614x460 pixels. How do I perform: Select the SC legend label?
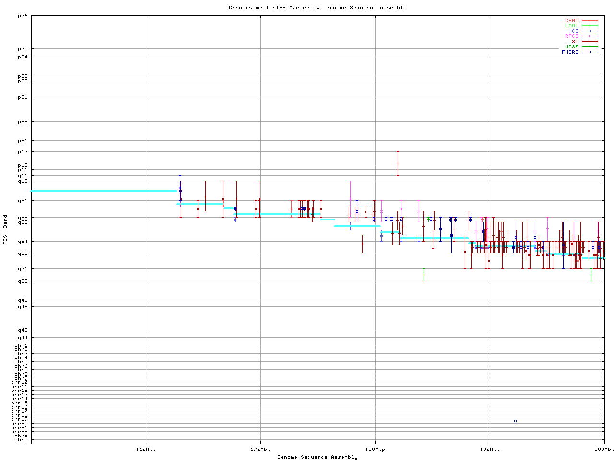pos(575,42)
